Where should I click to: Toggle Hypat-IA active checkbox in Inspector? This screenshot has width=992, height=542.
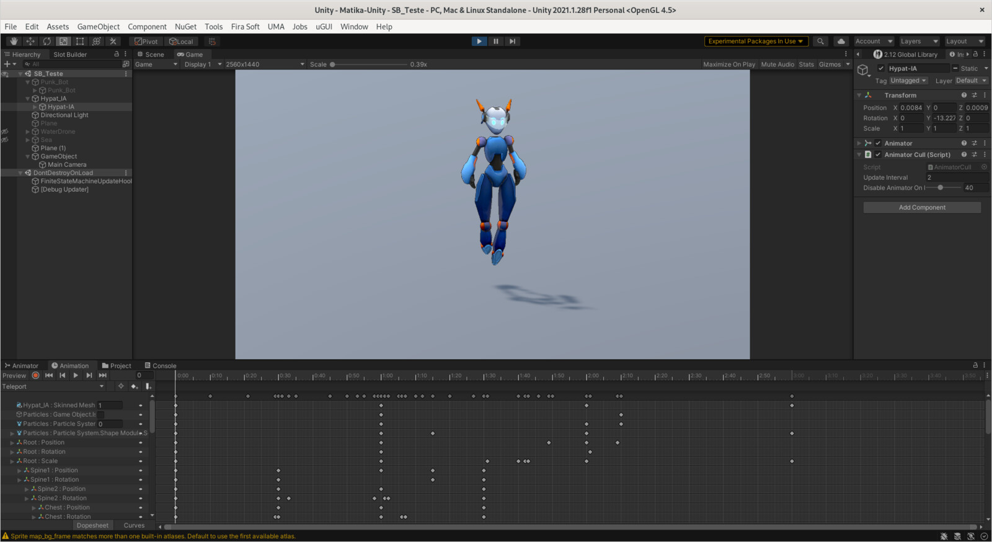click(881, 69)
